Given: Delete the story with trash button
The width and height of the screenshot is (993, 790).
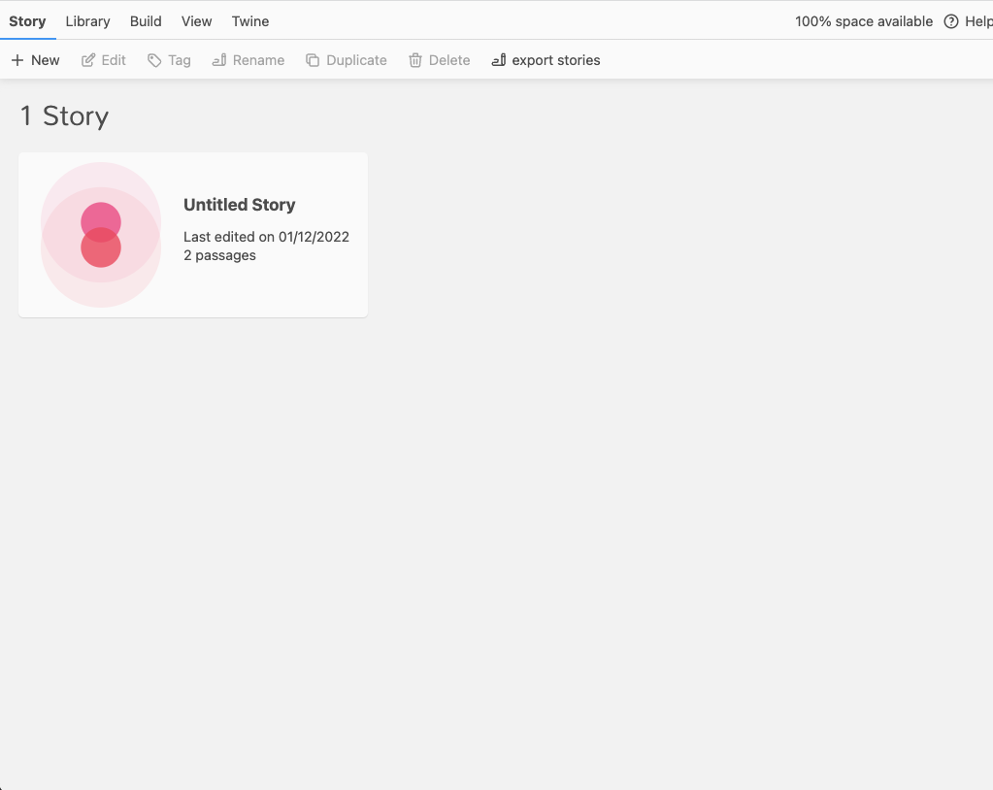Looking at the screenshot, I should 440,60.
